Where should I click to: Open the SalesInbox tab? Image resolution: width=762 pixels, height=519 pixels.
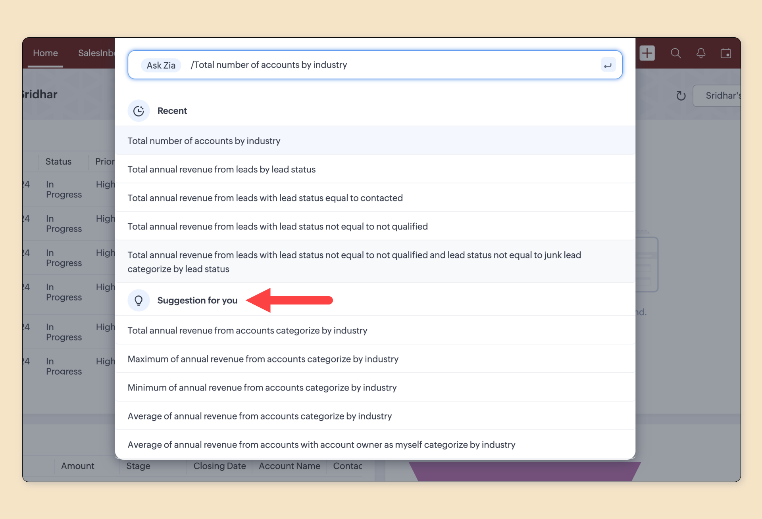[96, 53]
